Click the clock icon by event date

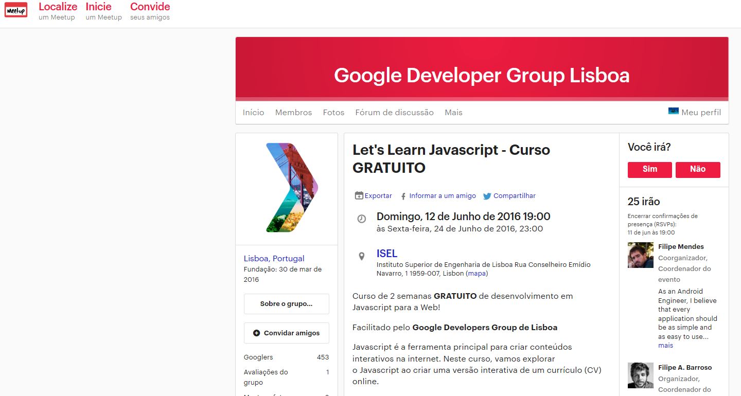(x=362, y=219)
